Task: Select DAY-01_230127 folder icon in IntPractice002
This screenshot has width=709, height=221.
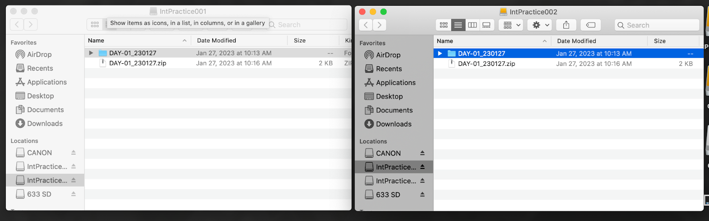Action: point(452,53)
